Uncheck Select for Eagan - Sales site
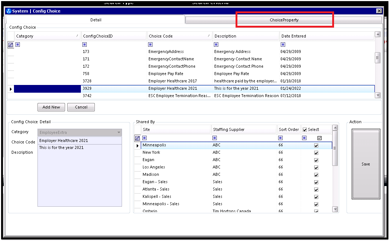The height and width of the screenshot is (242, 391). point(316,182)
